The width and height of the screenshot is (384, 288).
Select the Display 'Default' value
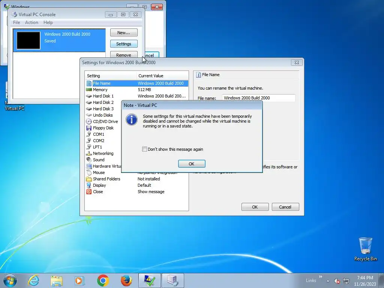tap(144, 185)
